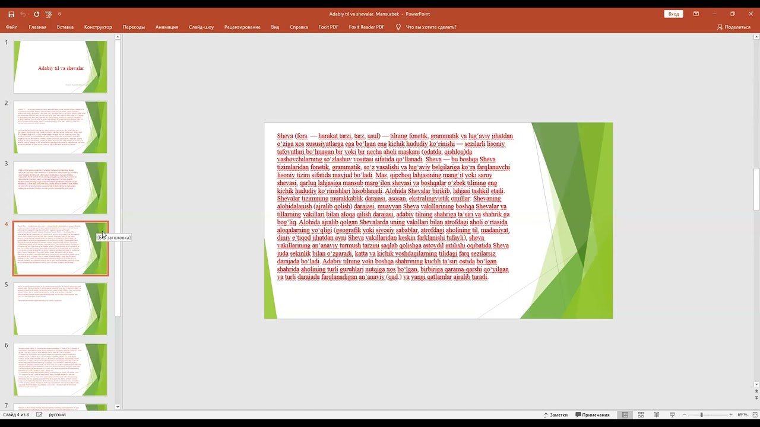
Task: Fit slide to current window icon
Action: click(754, 415)
